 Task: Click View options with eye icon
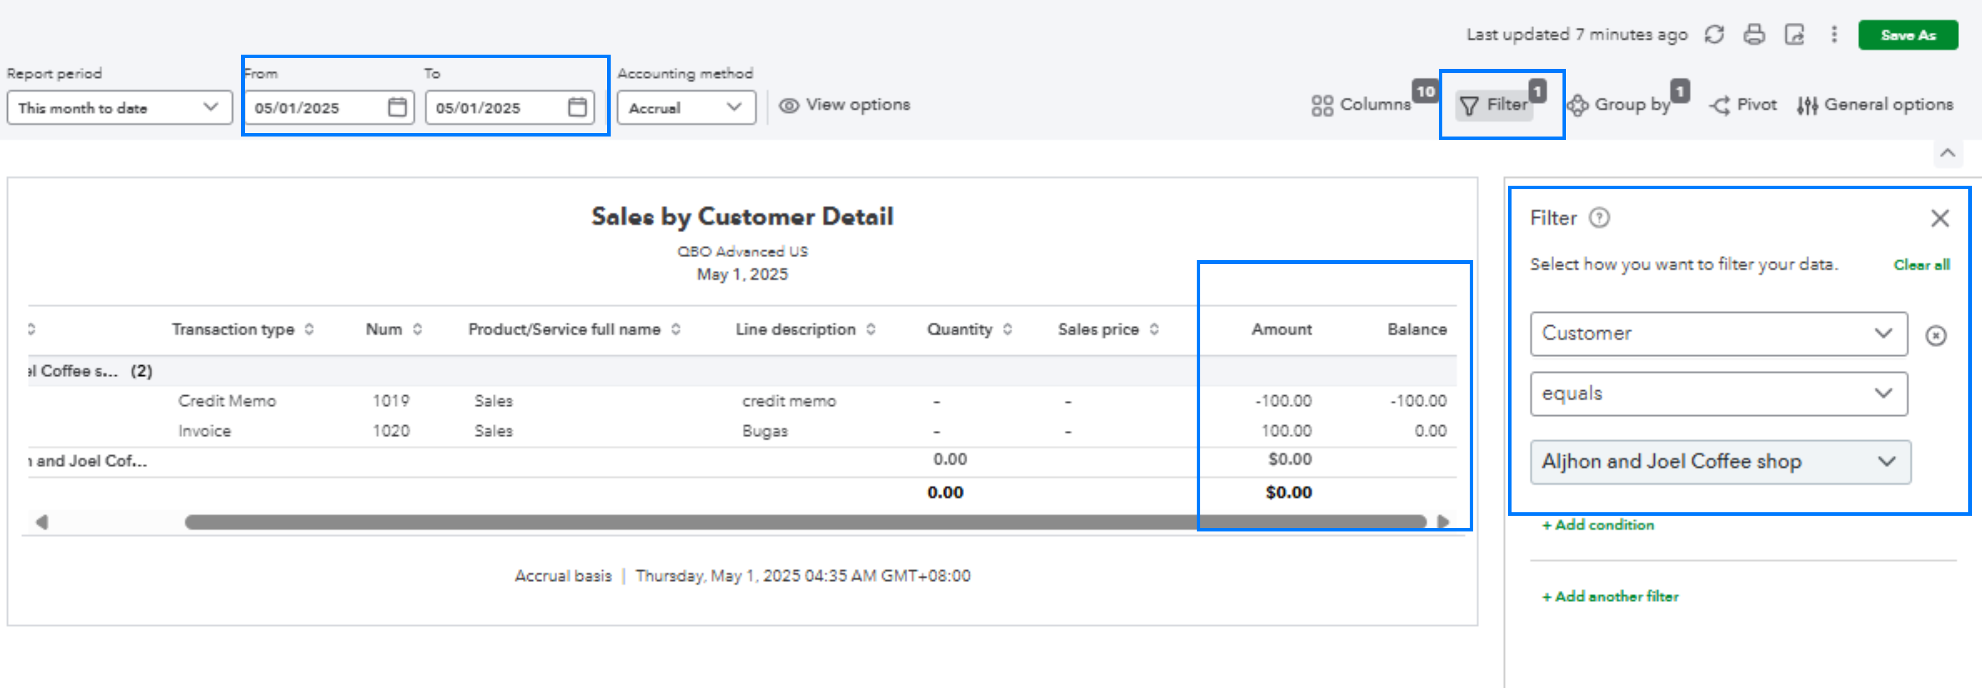(x=844, y=105)
